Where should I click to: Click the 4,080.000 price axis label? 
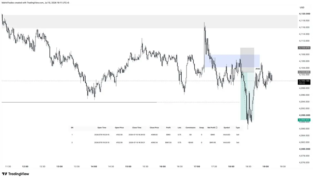point(304,149)
